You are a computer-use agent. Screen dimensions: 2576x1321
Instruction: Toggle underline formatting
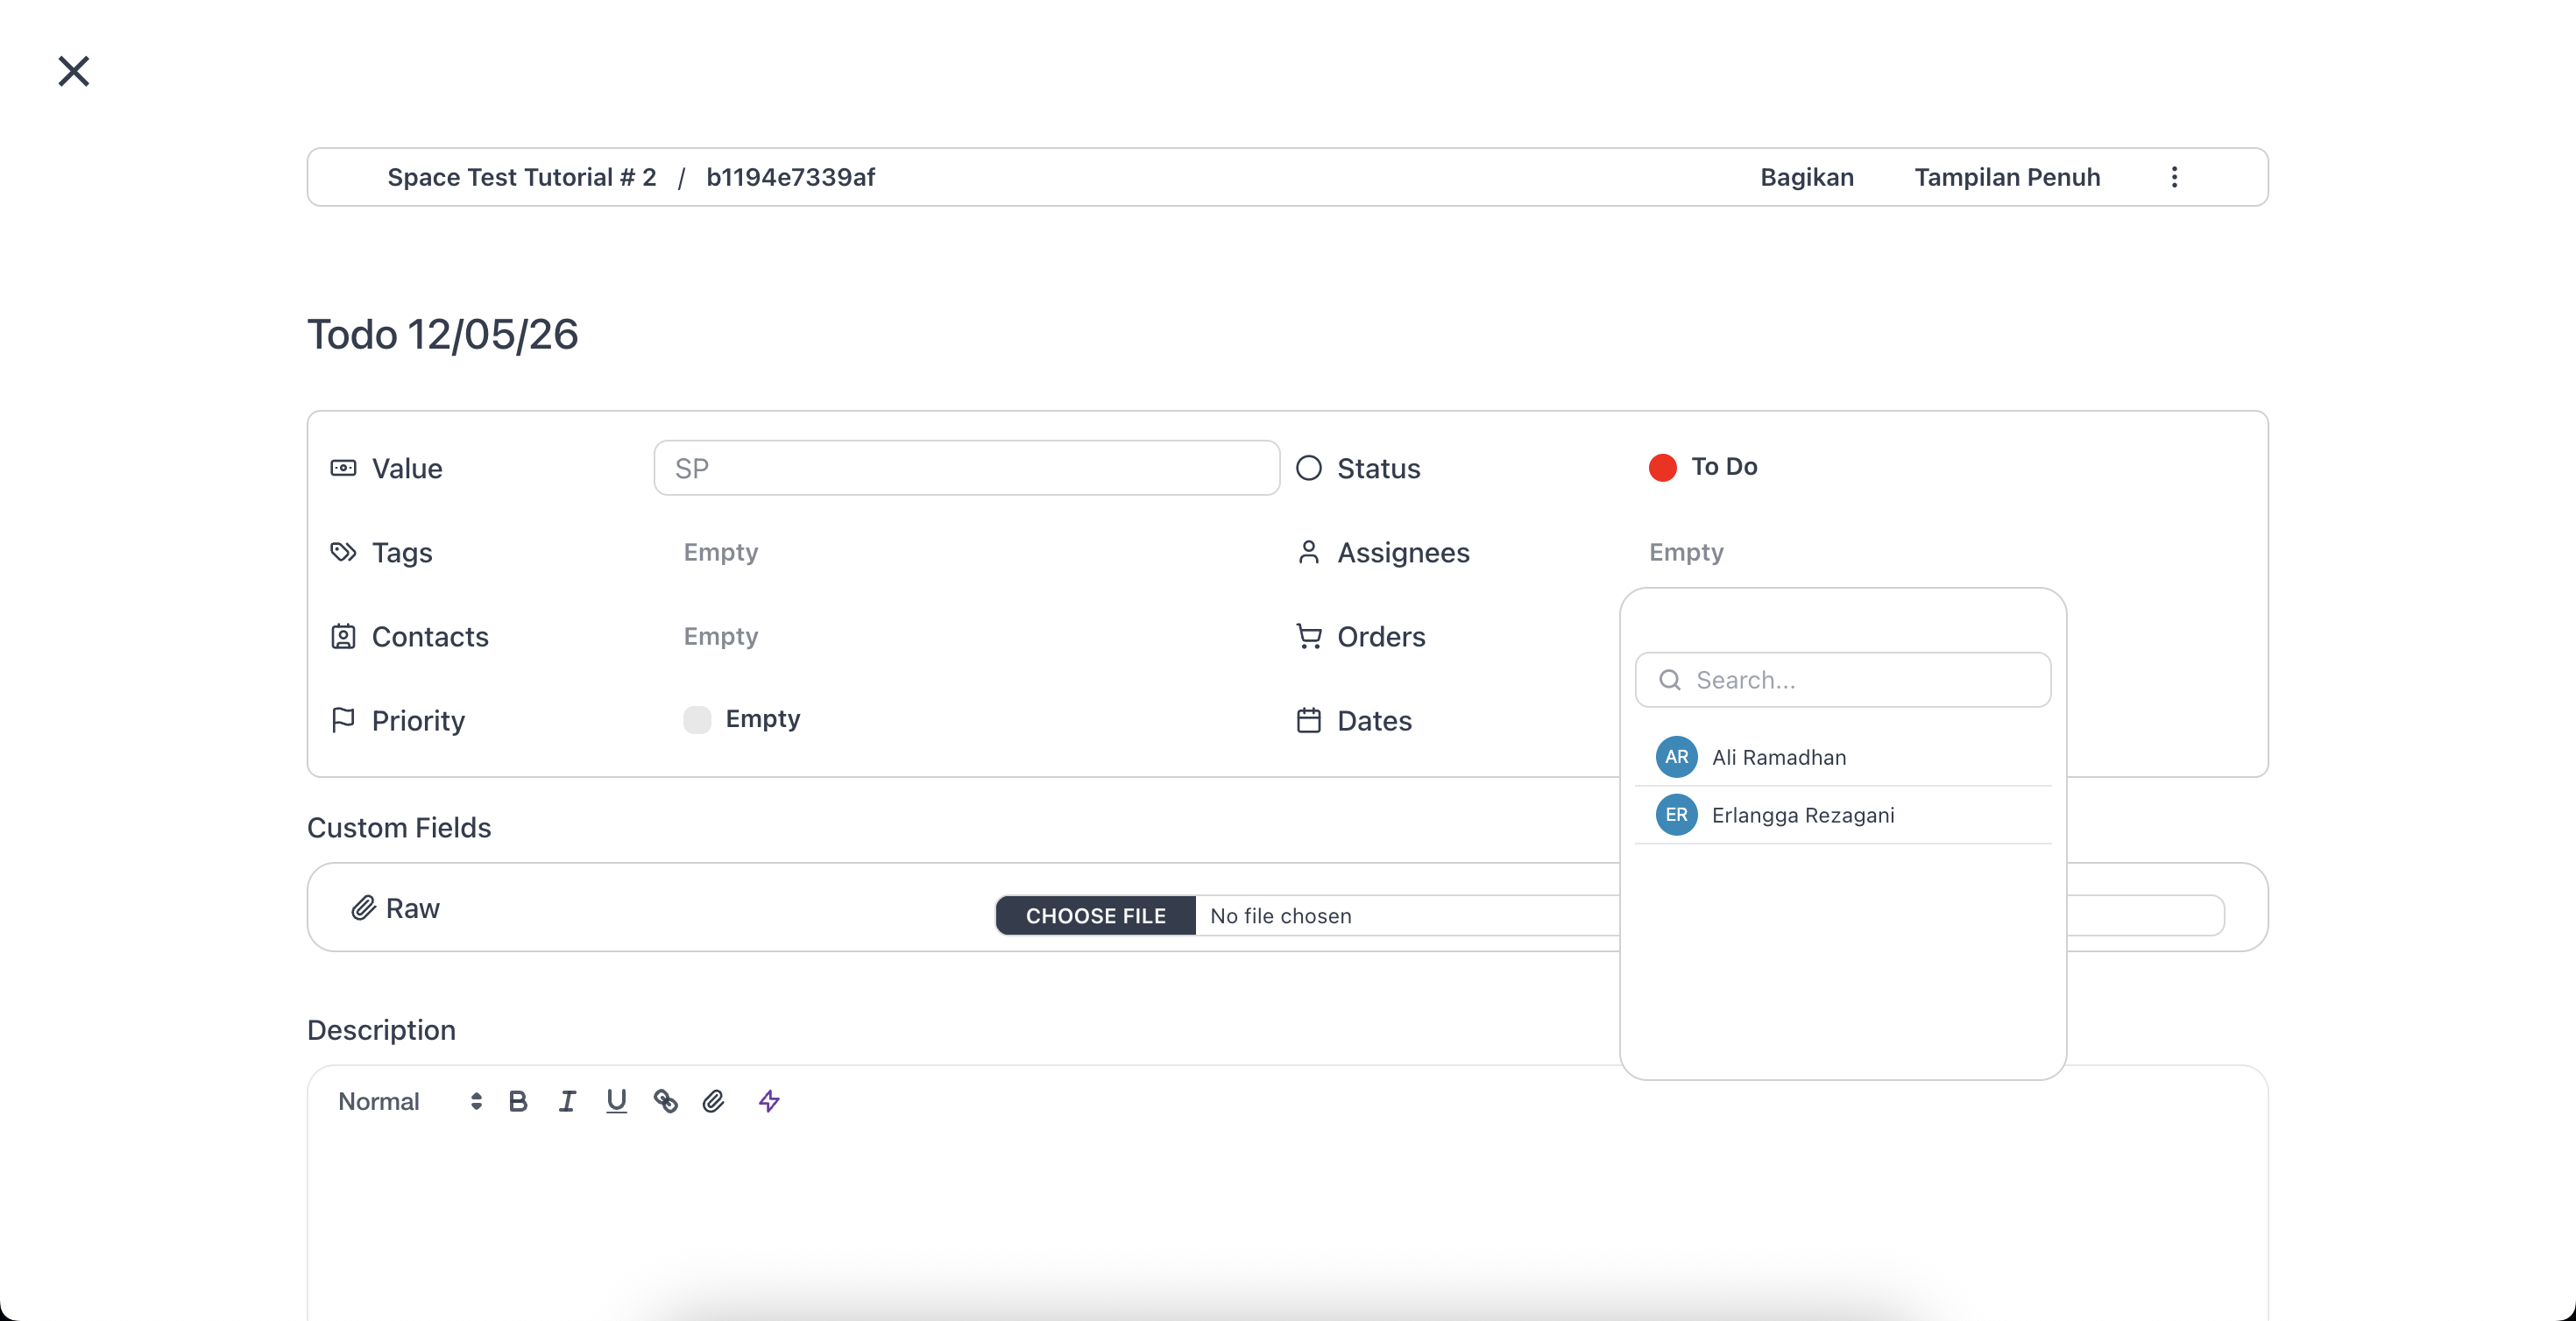click(x=616, y=1101)
